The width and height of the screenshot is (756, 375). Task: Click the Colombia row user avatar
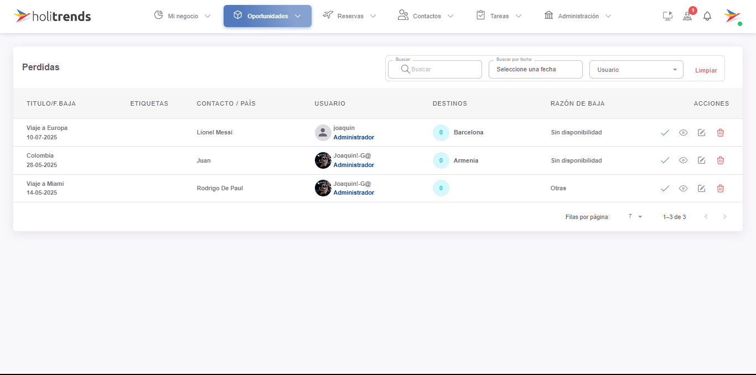[x=323, y=160]
